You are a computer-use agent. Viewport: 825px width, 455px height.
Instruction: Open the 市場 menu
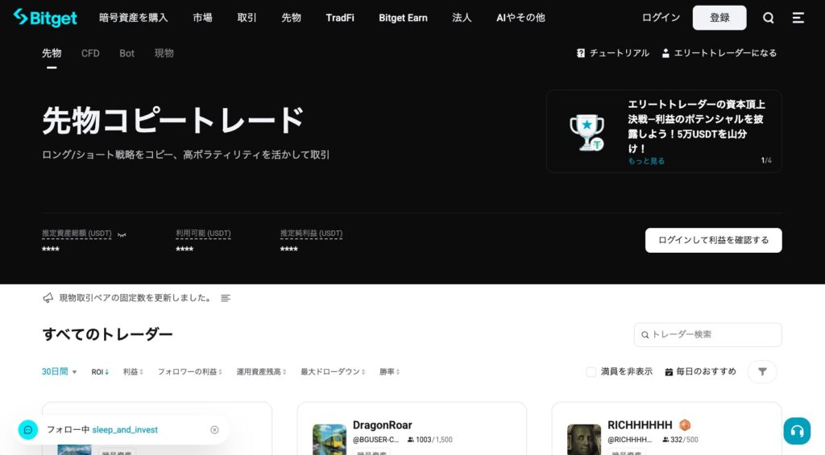pyautogui.click(x=202, y=18)
